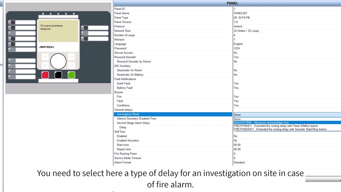Click the Investigation Mode combo box field
This screenshot has width=341, height=192.
(287, 115)
